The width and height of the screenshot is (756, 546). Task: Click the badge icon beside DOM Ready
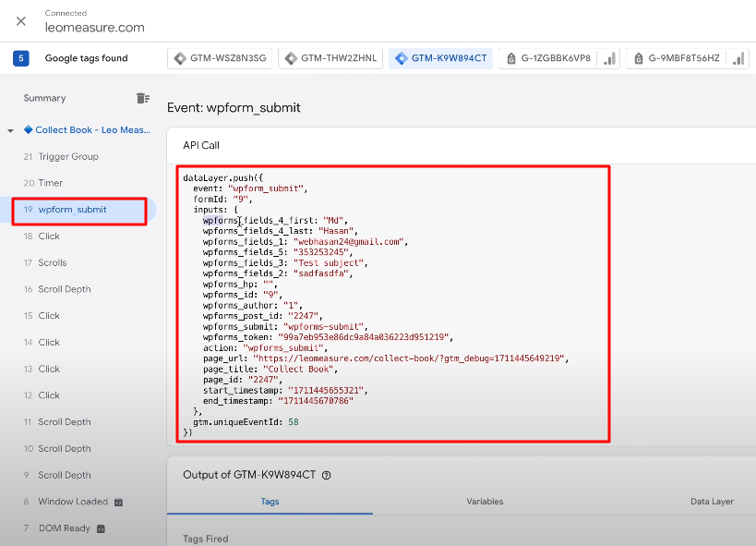[101, 529]
